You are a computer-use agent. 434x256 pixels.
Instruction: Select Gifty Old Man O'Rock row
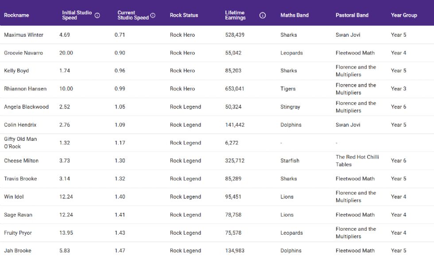[20, 143]
